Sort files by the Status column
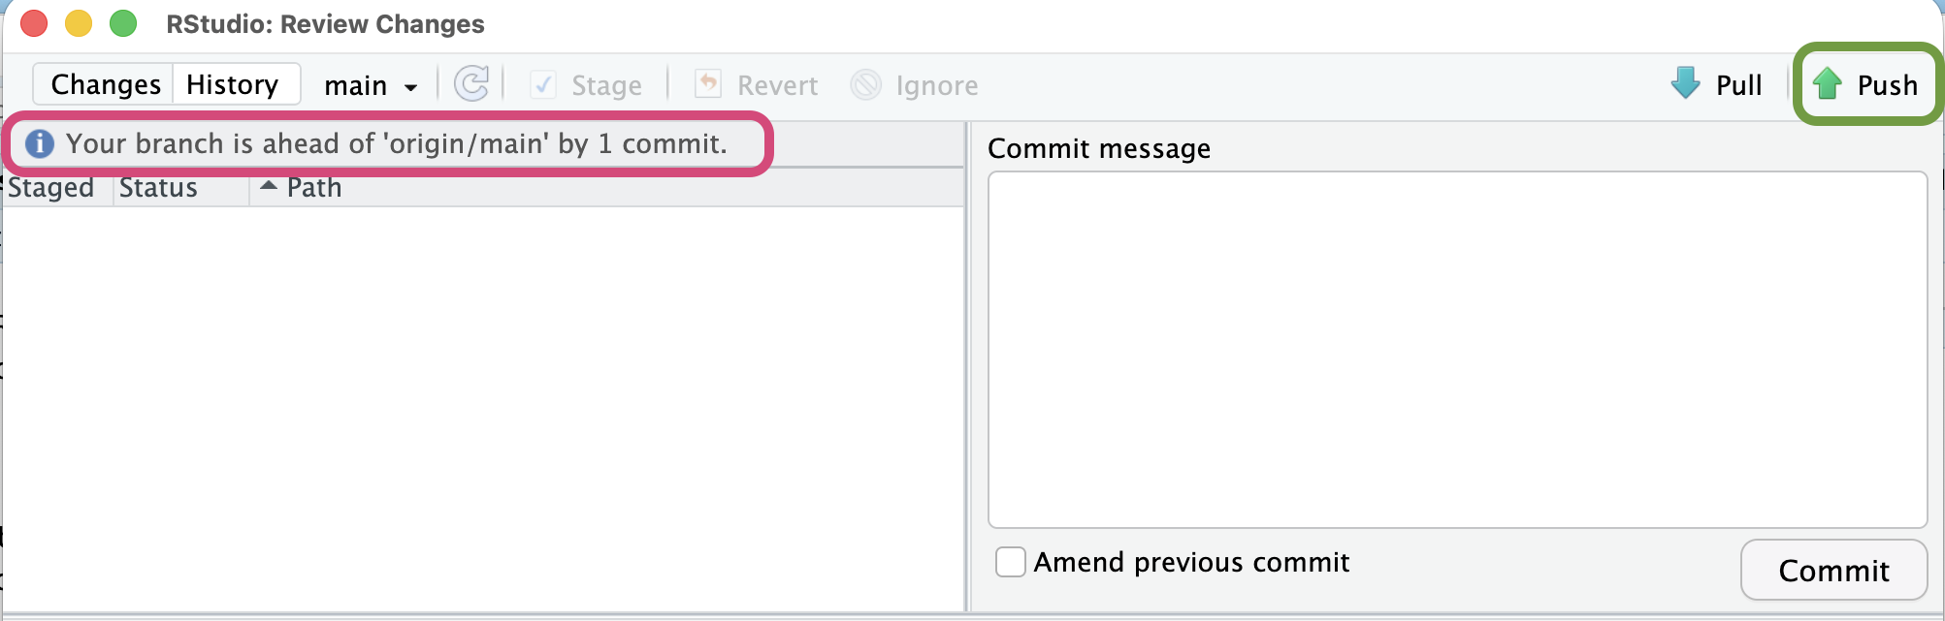The image size is (1945, 621). click(x=158, y=187)
